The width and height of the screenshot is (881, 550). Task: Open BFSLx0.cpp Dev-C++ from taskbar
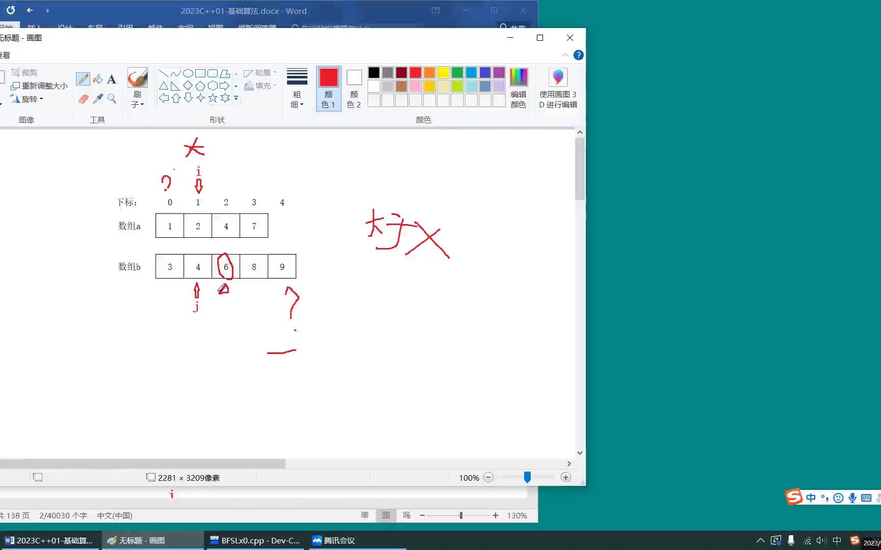pyautogui.click(x=255, y=540)
